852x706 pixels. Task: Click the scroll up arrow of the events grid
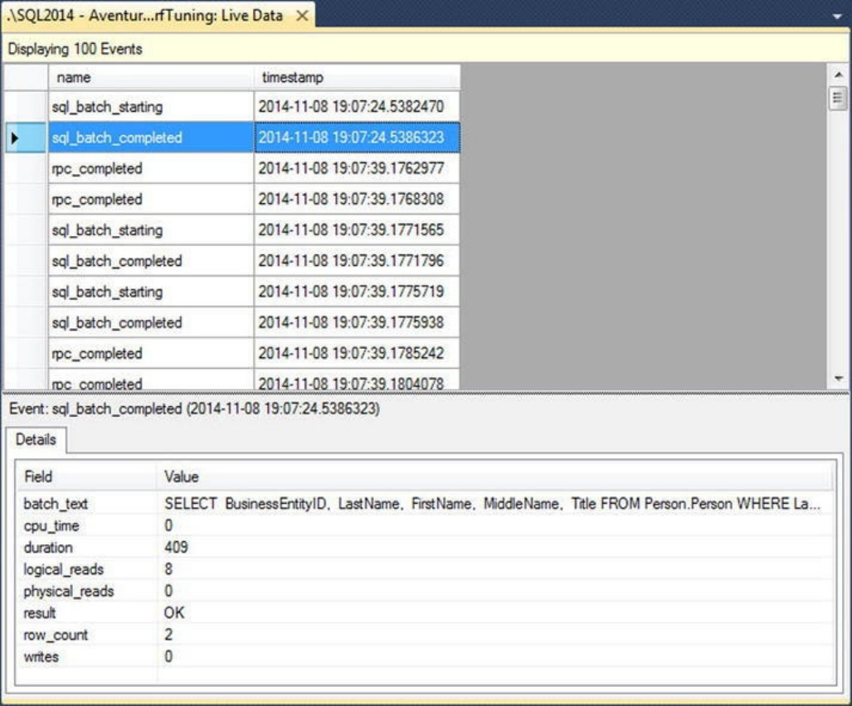coord(838,75)
